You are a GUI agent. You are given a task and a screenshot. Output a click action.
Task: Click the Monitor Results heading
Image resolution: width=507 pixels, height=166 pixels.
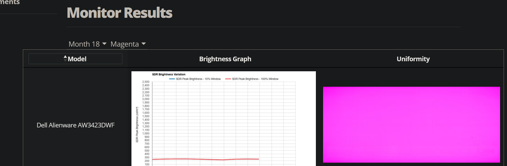pyautogui.click(x=120, y=13)
